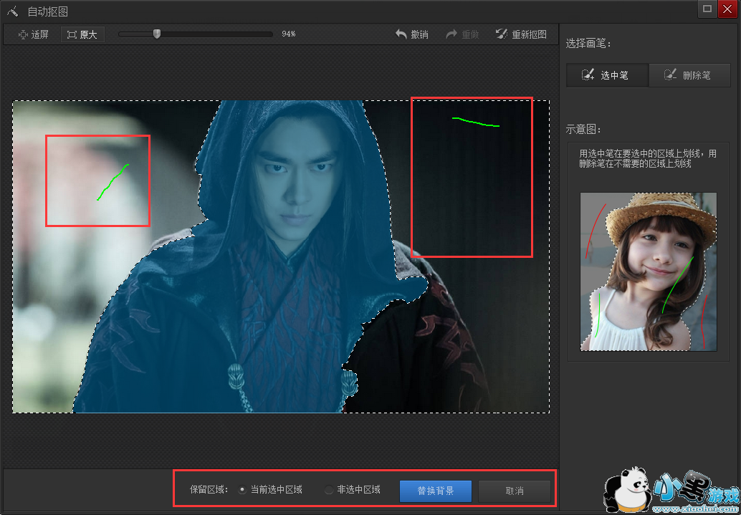Choose 非选中区域 radio option
Viewport: 741px width, 515px height.
pyautogui.click(x=352, y=490)
